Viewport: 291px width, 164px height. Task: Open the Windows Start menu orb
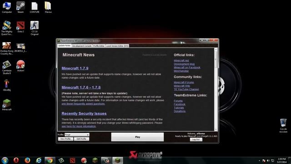click(5, 160)
